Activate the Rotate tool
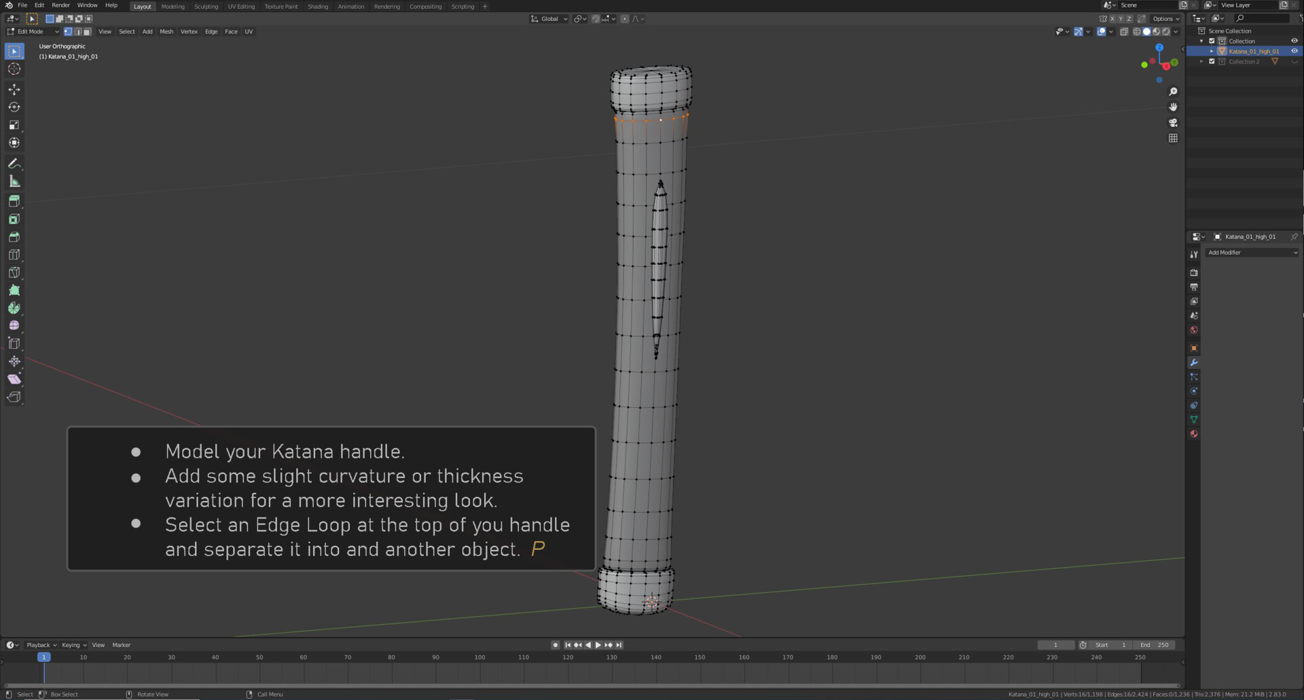 (x=14, y=107)
